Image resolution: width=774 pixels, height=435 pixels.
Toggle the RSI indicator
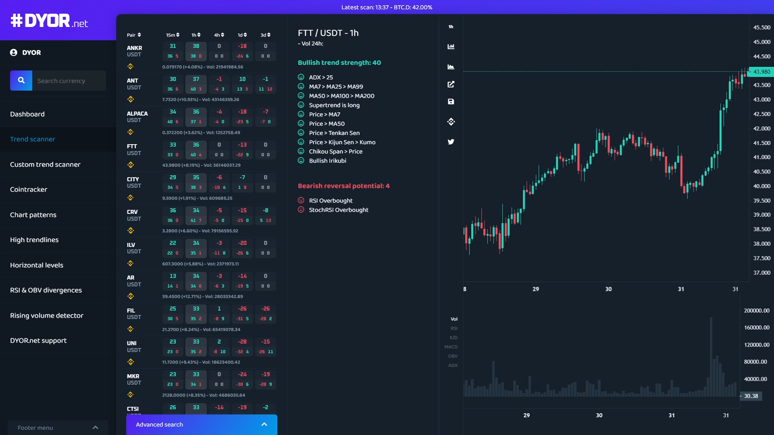(x=454, y=328)
